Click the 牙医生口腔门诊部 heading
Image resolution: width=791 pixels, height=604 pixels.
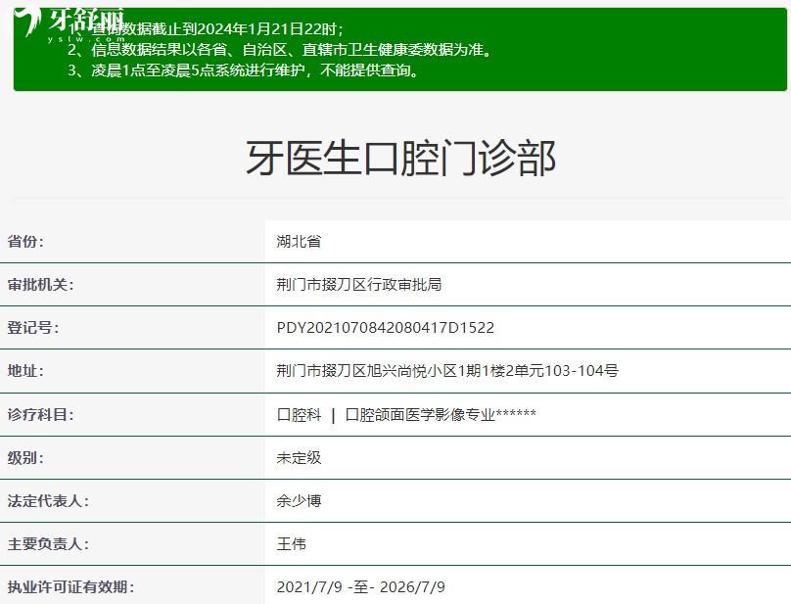pyautogui.click(x=401, y=158)
